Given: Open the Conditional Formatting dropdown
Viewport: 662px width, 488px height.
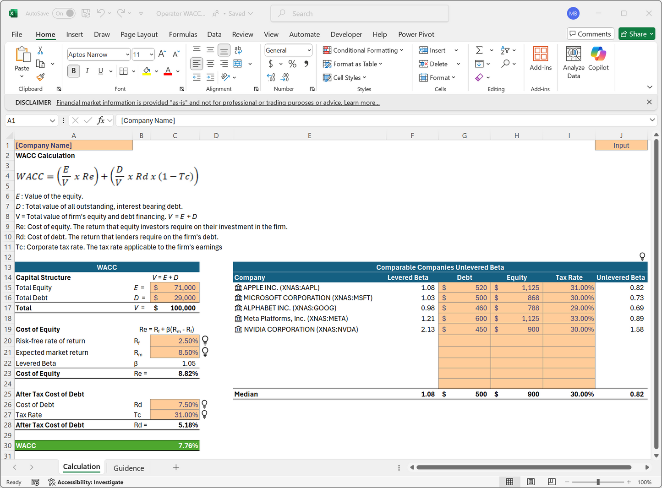Looking at the screenshot, I should (x=363, y=50).
